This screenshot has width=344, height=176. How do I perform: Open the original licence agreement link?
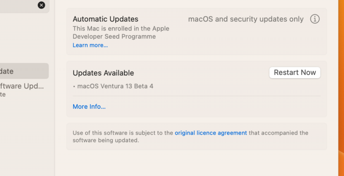[211, 133]
